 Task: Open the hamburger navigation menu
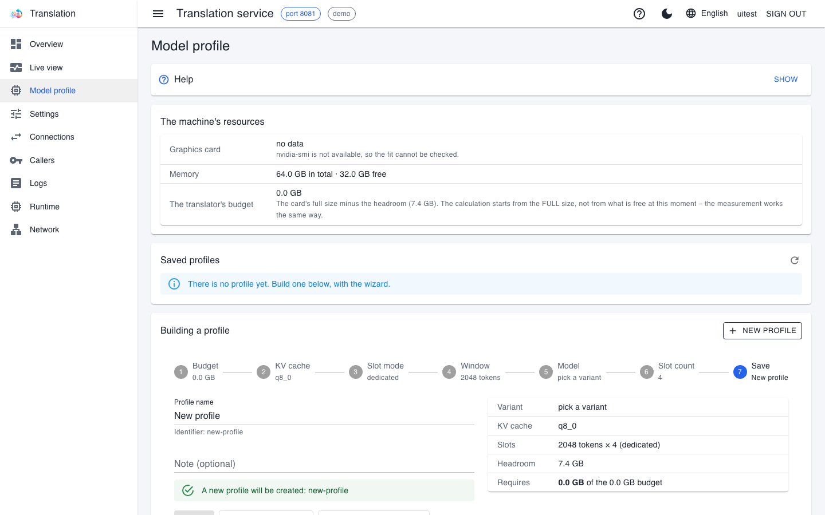pos(158,14)
